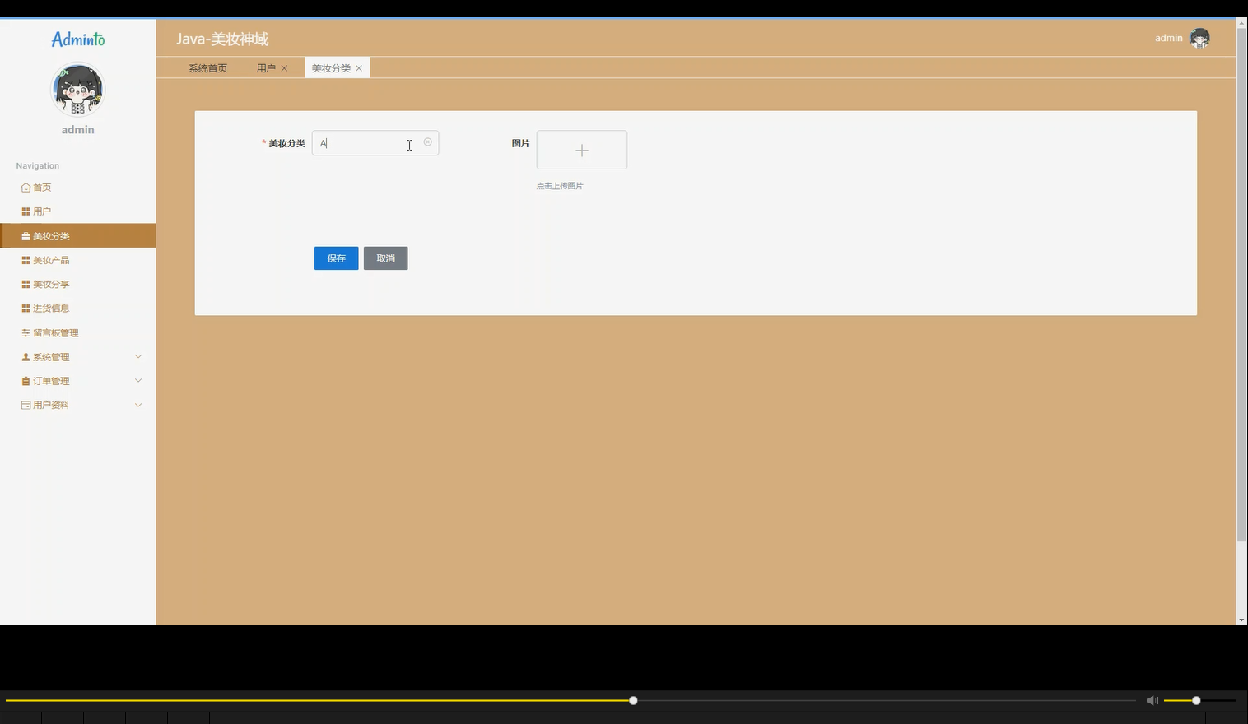Click the admin avatar in the top bar
Viewport: 1248px width, 724px height.
click(1199, 38)
